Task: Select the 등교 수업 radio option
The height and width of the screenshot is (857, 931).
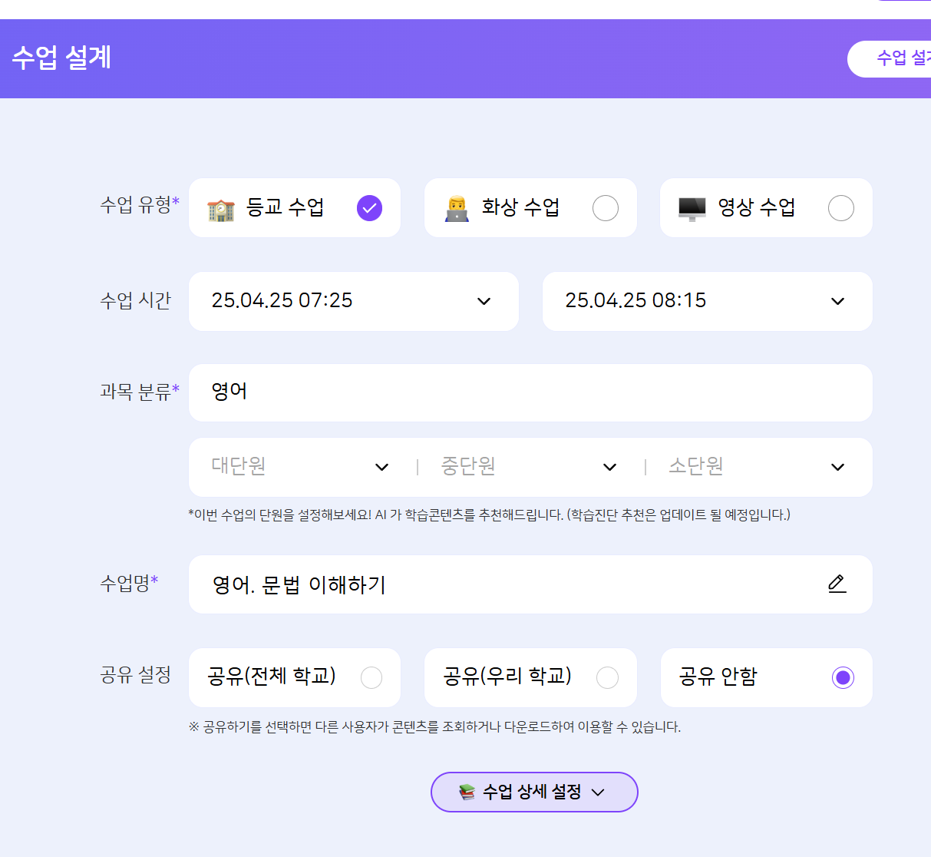Action: [369, 208]
